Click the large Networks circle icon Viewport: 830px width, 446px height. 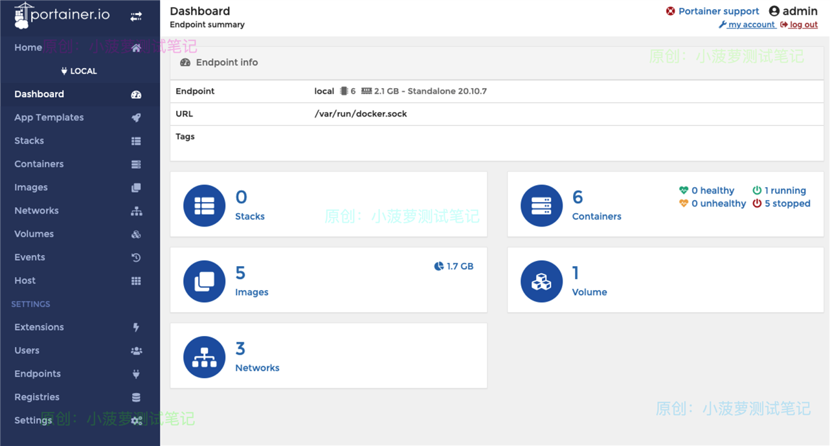(205, 357)
